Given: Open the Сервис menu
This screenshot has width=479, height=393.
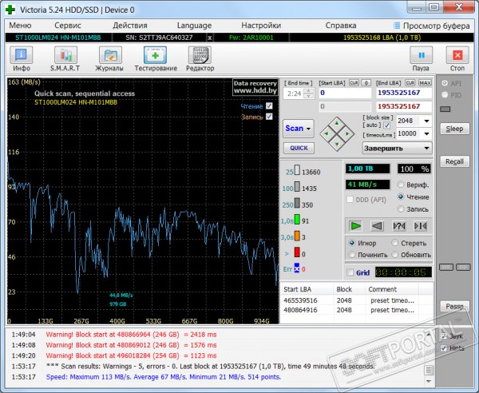Looking at the screenshot, I should (68, 26).
